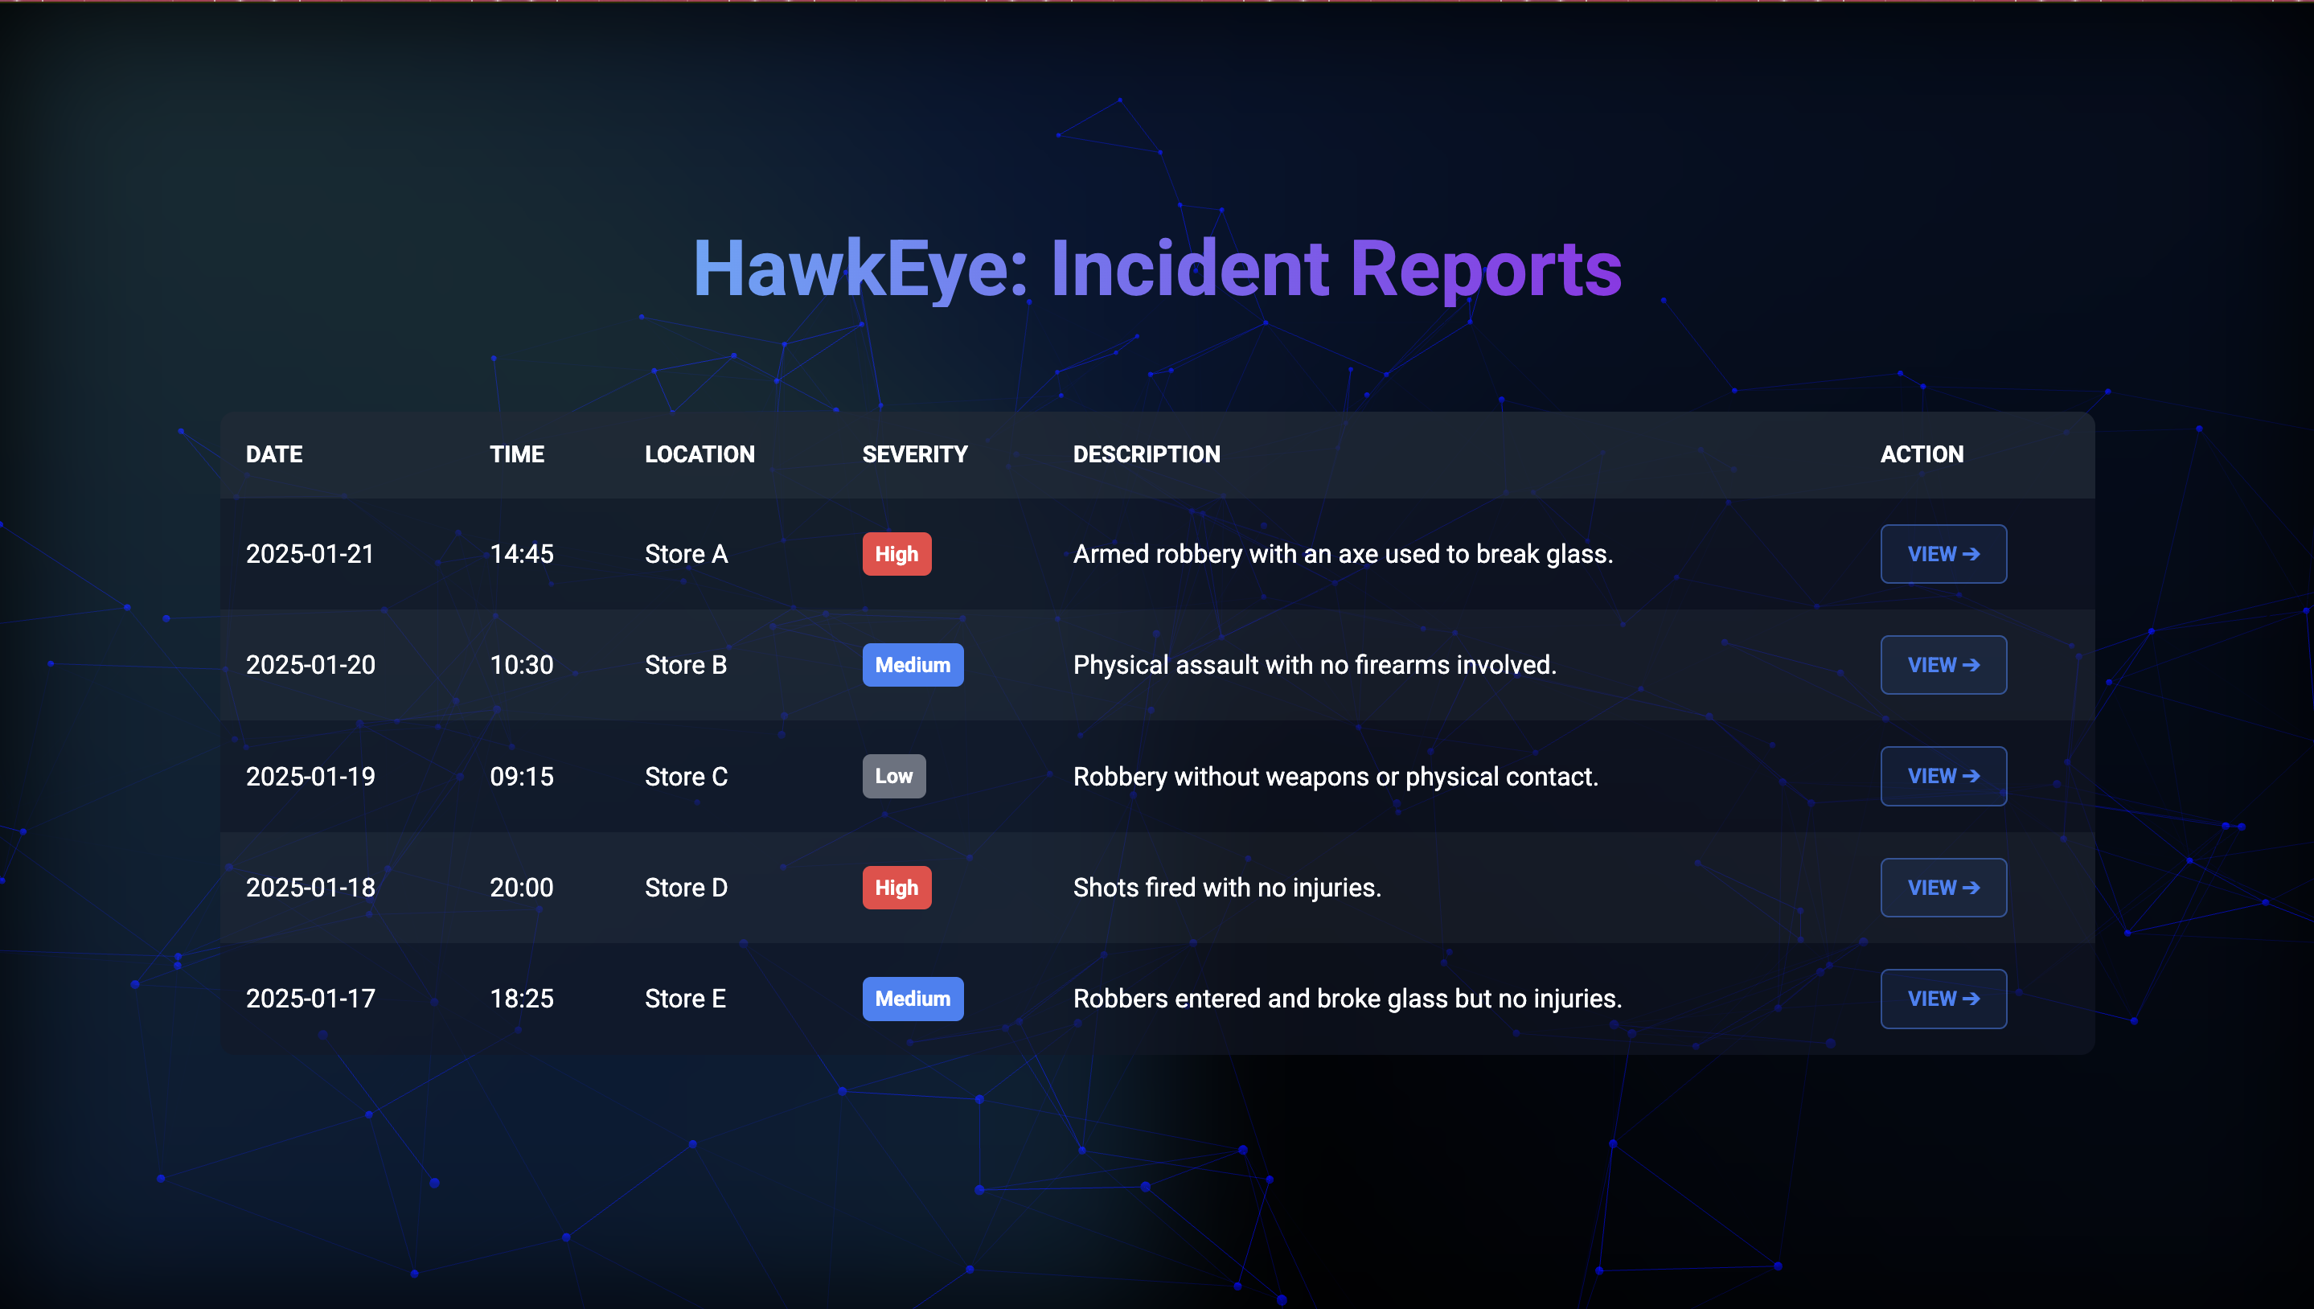Click the LOCATION column header
Image resolution: width=2314 pixels, height=1309 pixels.
pos(700,454)
